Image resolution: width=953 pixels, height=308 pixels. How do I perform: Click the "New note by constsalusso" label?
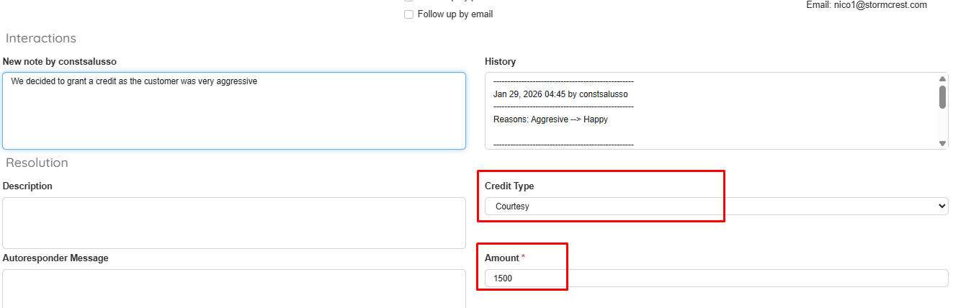60,62
